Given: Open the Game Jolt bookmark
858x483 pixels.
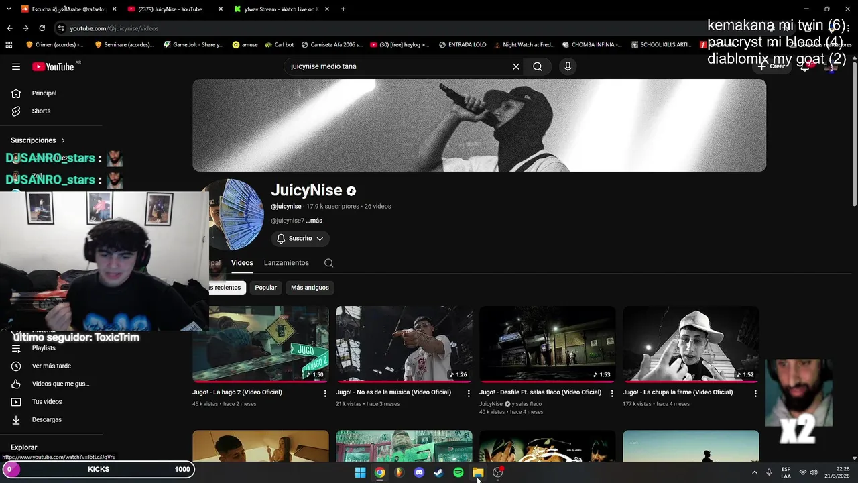Looking at the screenshot, I should [x=194, y=45].
